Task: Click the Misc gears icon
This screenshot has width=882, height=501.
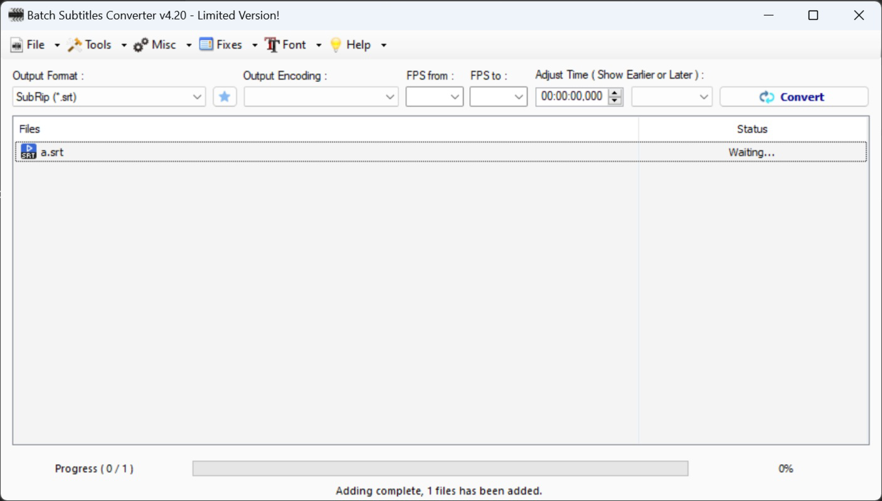Action: [141, 45]
